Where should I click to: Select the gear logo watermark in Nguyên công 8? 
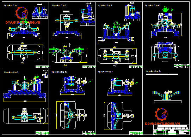(x=161, y=114)
